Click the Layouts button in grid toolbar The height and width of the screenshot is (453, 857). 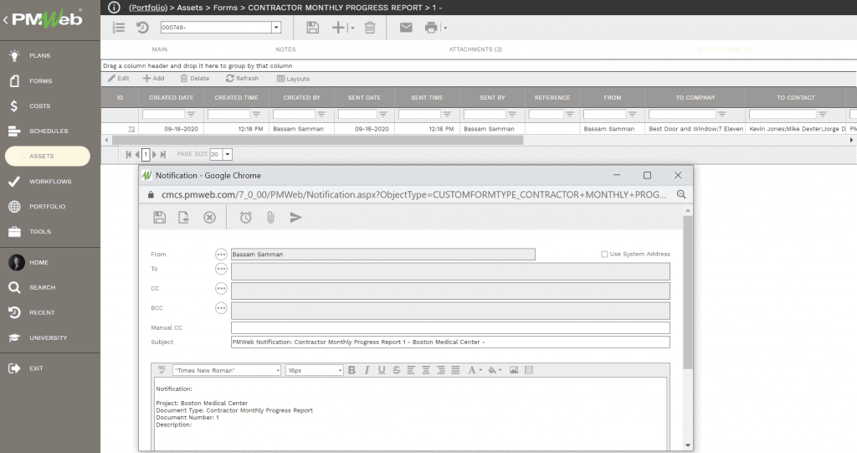click(293, 79)
